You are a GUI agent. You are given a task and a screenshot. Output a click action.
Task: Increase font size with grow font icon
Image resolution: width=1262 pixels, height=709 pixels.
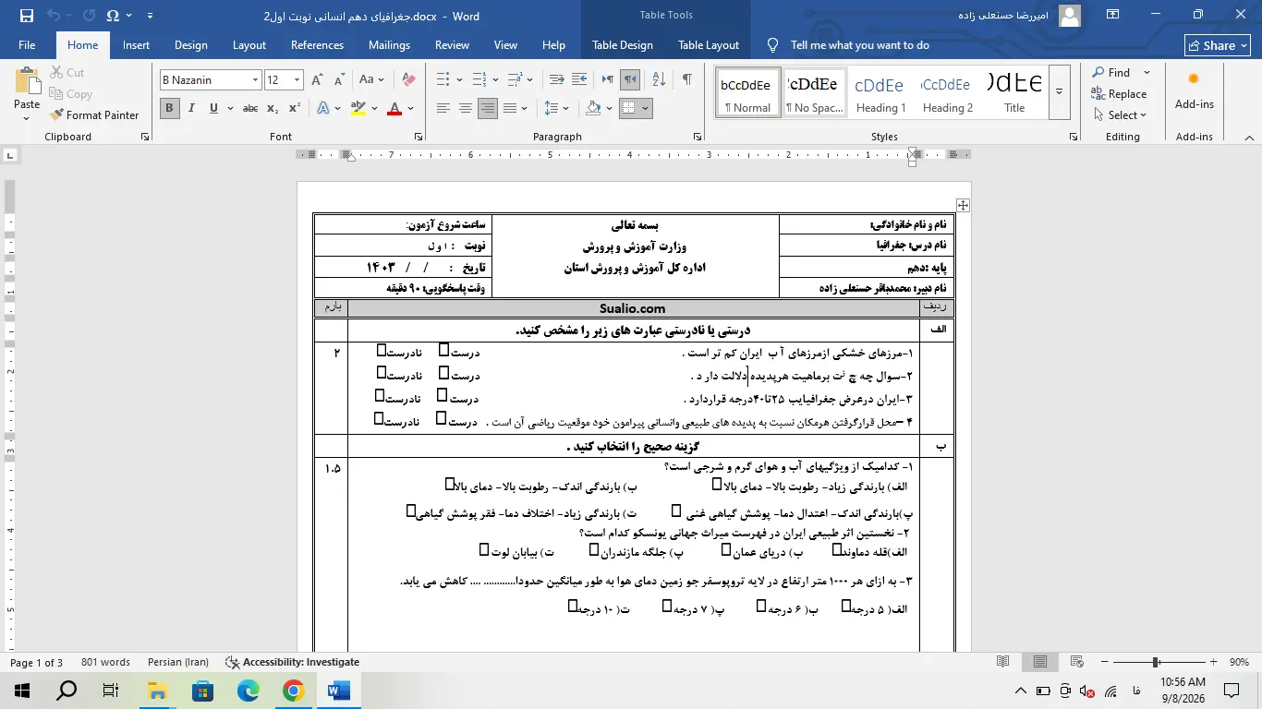(318, 80)
